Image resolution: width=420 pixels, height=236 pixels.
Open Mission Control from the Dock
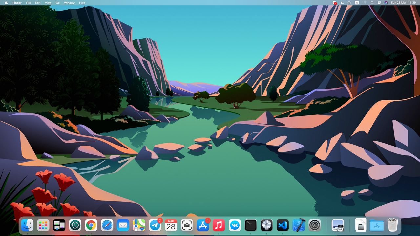[59, 225]
